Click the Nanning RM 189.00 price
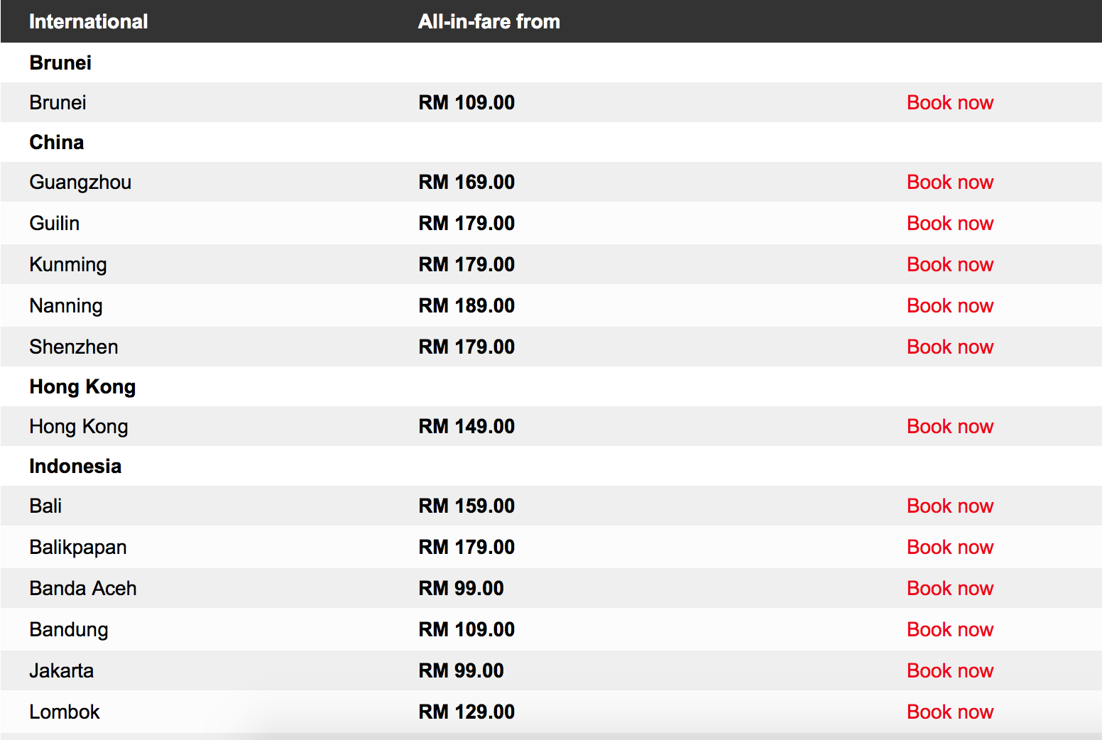The height and width of the screenshot is (740, 1102). pyautogui.click(x=467, y=305)
